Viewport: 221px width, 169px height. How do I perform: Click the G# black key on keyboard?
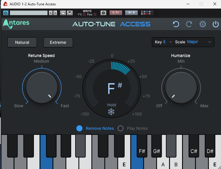coord(156,146)
